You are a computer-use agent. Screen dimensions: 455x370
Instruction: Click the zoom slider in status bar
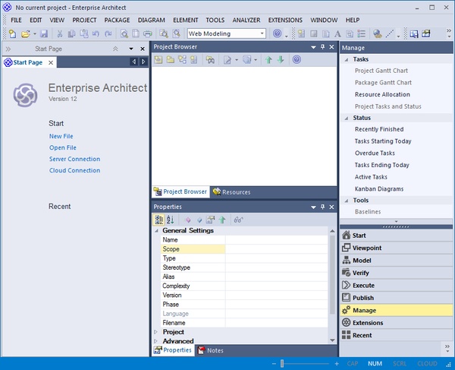(x=282, y=364)
